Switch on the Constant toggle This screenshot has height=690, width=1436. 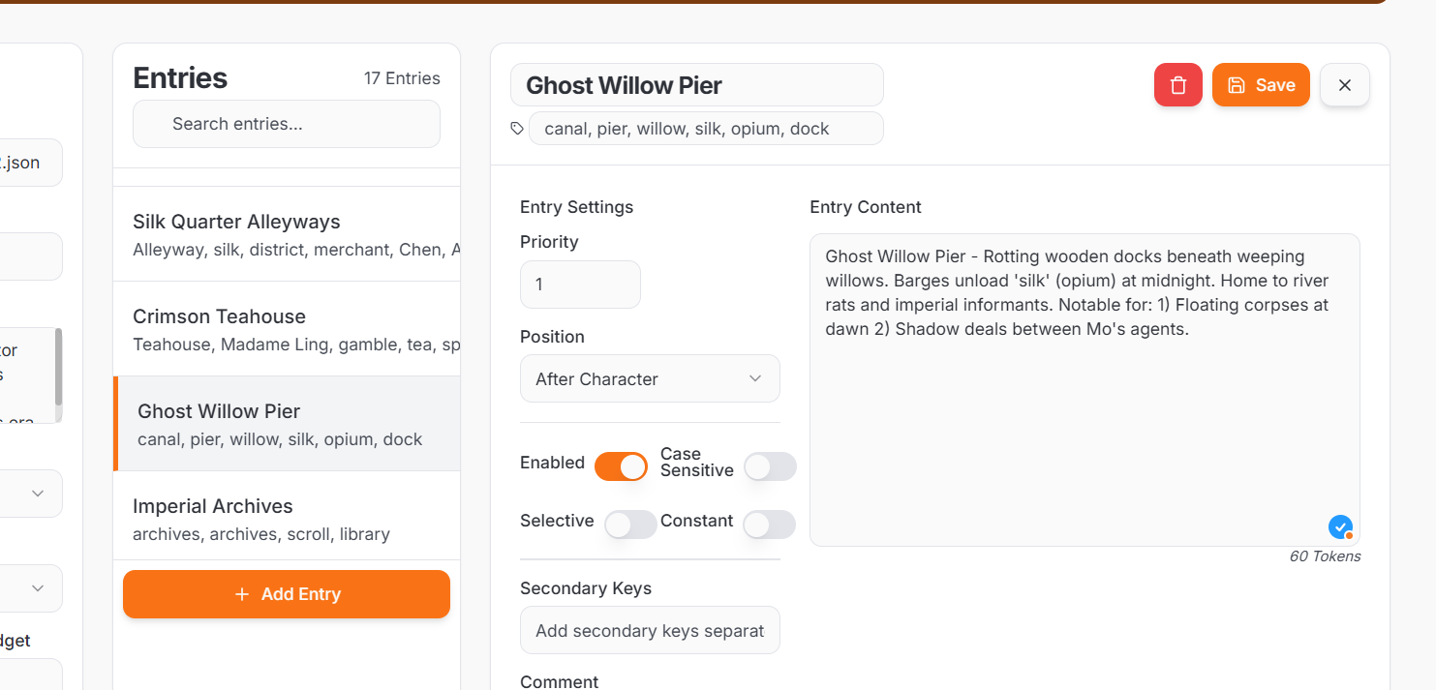pos(770,525)
